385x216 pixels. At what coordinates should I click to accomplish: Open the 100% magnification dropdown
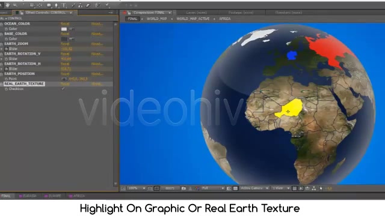click(137, 188)
